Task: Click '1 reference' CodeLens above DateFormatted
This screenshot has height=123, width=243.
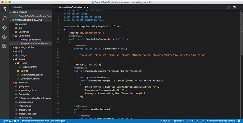Action: pos(85,116)
